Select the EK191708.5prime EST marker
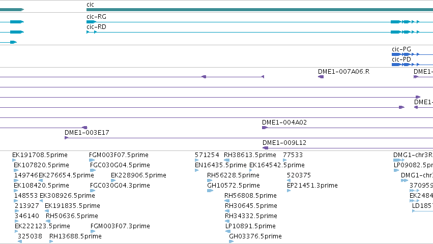The height and width of the screenshot is (244, 433). click(x=14, y=160)
